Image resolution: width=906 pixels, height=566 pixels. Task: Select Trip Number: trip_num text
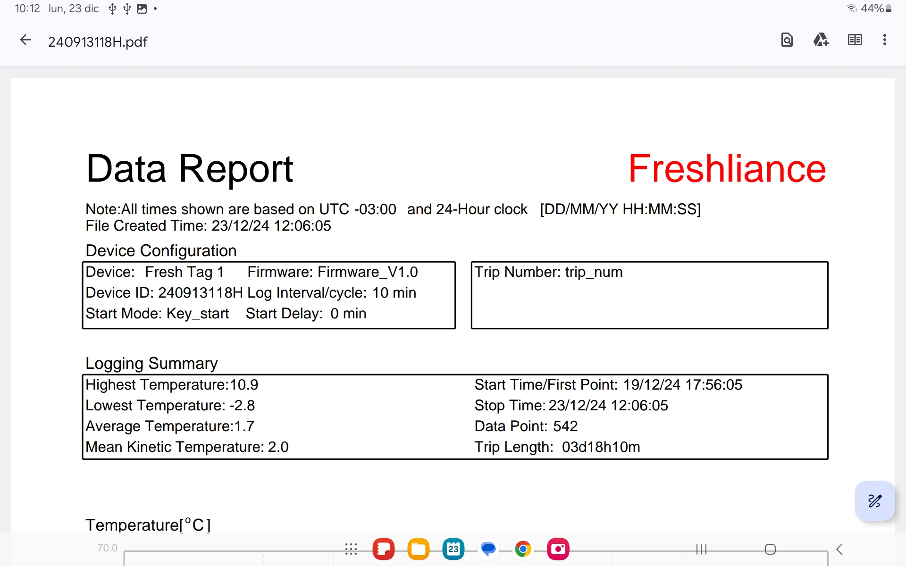point(548,272)
